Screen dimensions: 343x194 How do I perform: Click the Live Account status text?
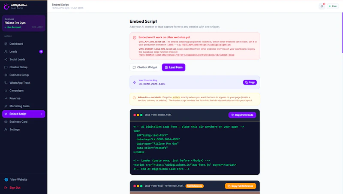[14, 27]
